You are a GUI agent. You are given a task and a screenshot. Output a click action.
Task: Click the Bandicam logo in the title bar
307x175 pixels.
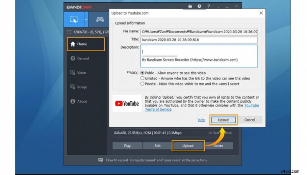79,7
